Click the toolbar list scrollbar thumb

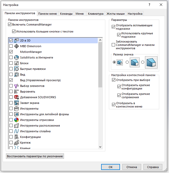100,65
